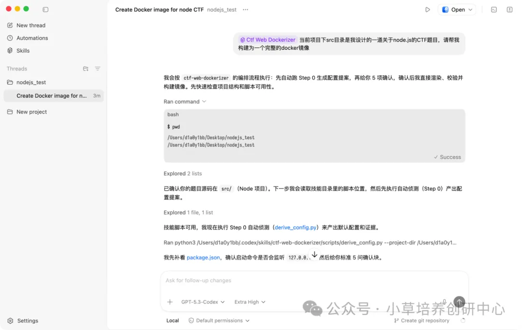Open the Automations section
Viewport: 522px width, 330px height.
[28, 38]
